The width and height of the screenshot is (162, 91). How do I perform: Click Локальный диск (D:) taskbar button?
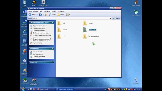coord(65,89)
